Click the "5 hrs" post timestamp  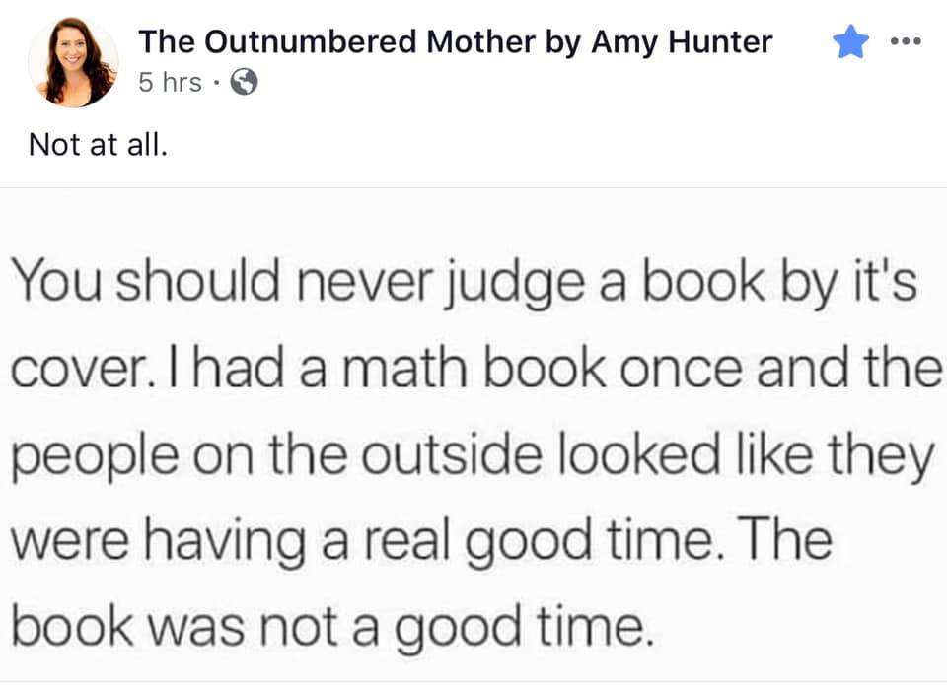tap(170, 84)
